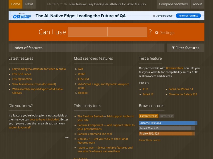Click Next in Did you know
The width and height of the screenshot is (213, 159).
pyautogui.click(x=67, y=138)
